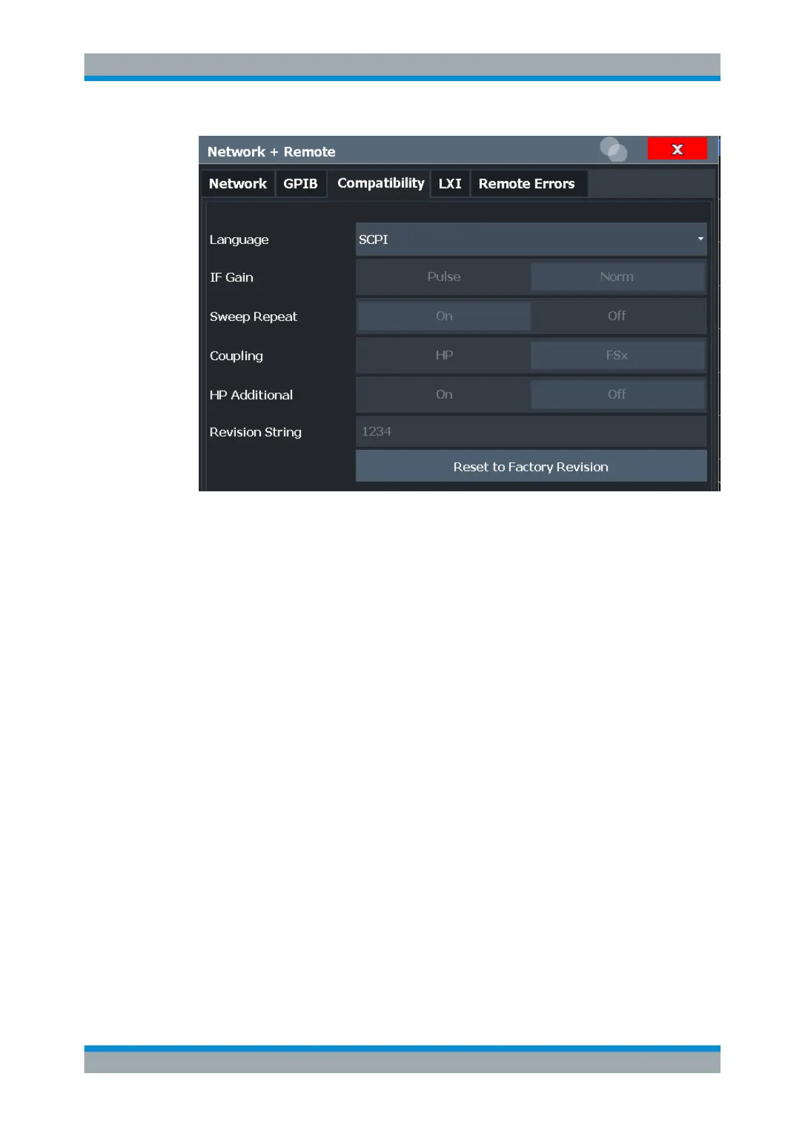The image size is (805, 1138).
Task: Switch to the Network tab
Action: pyautogui.click(x=238, y=184)
